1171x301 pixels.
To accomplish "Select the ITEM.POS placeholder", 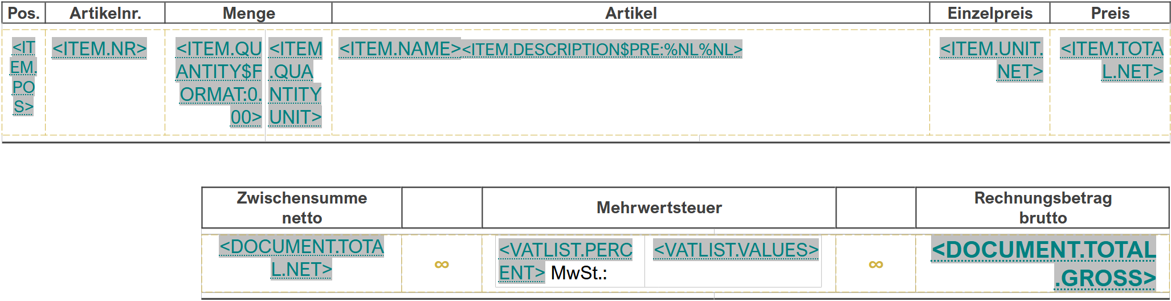I will click(23, 77).
